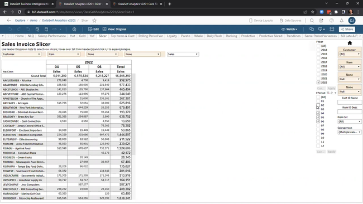363x204 pixels.
Task: Open the Customer (All) filter dropdown
Action: (350, 54)
